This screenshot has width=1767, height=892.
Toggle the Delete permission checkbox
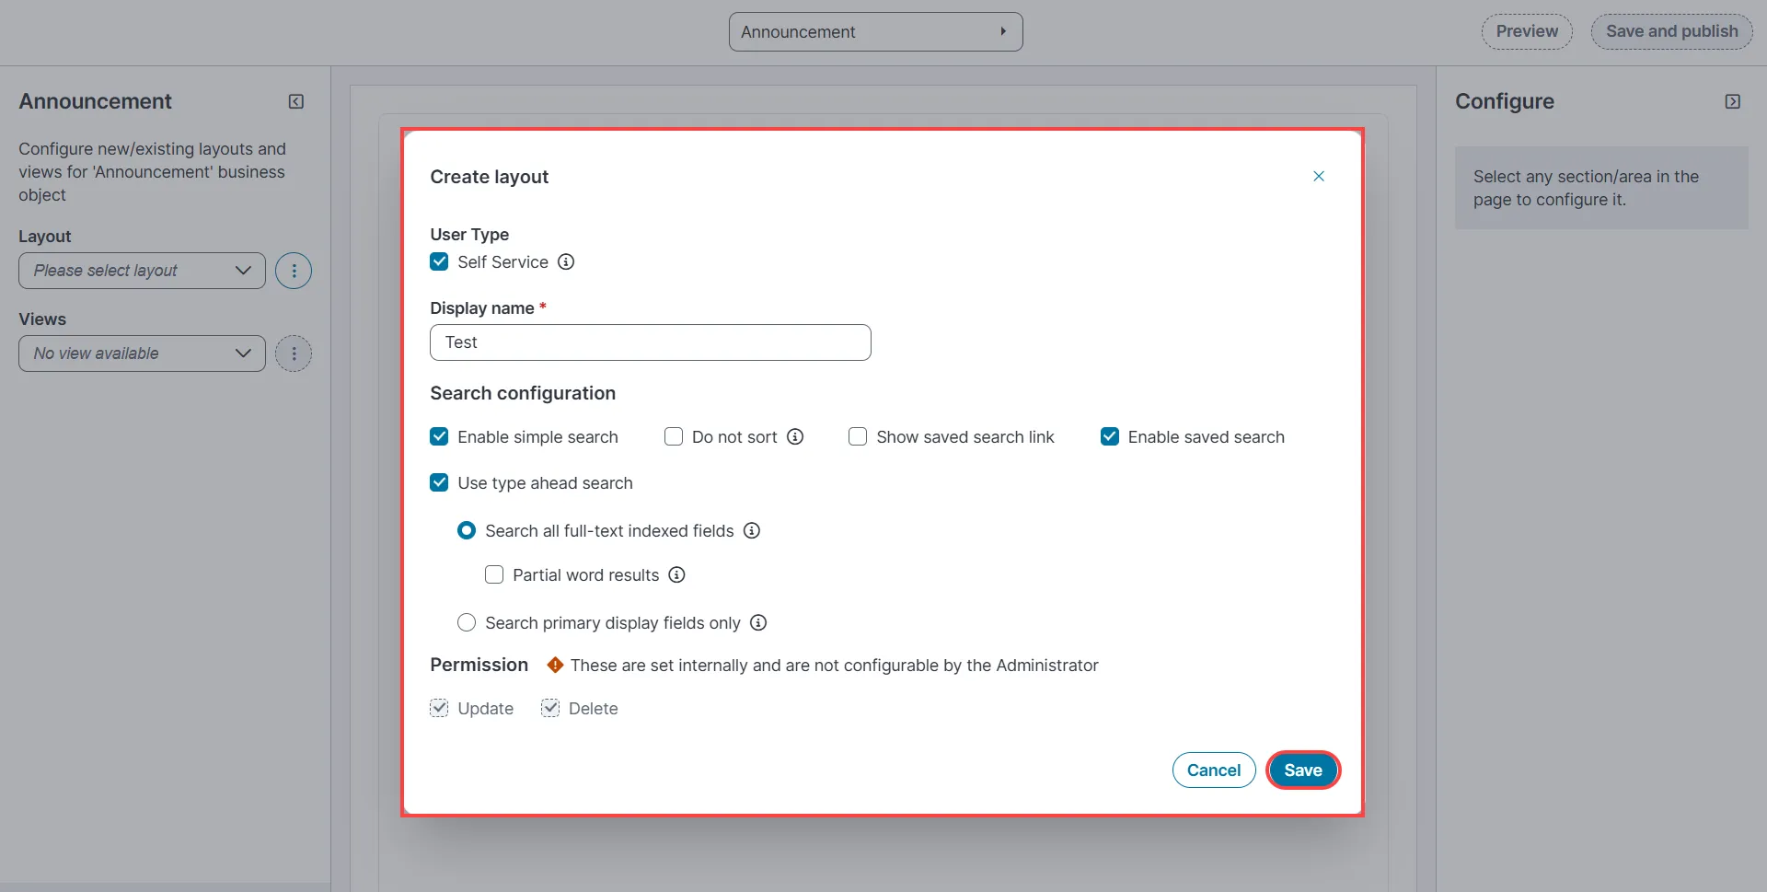pos(550,708)
